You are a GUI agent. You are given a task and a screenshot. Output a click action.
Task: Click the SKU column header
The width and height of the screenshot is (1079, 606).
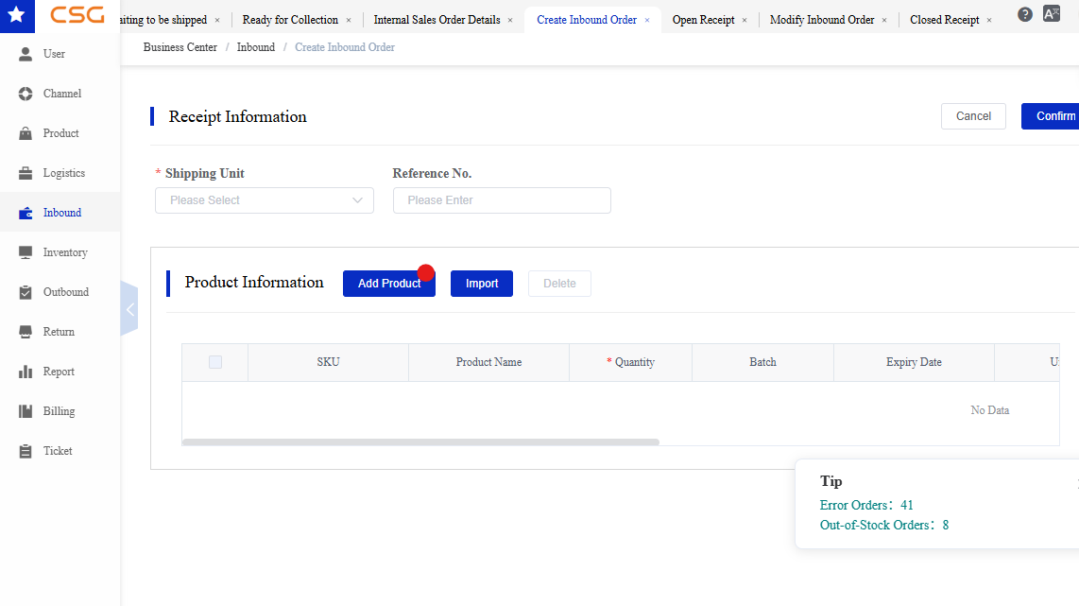coord(328,362)
